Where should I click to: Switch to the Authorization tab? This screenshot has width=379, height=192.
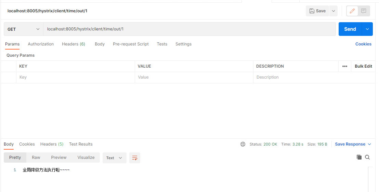pos(41,44)
